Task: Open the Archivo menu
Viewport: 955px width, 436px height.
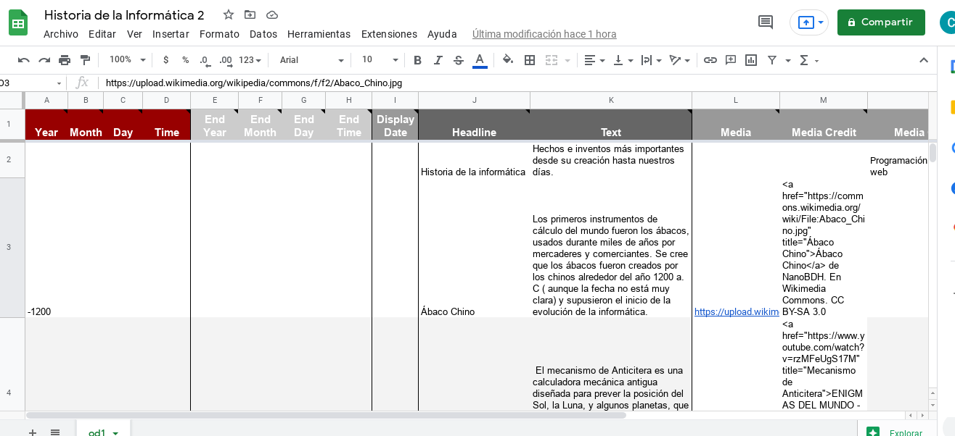Action: 61,34
